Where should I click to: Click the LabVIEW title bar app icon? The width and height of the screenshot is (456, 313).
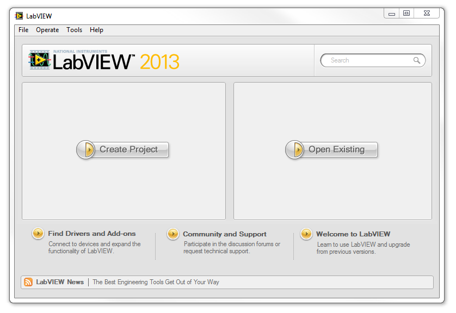point(19,16)
